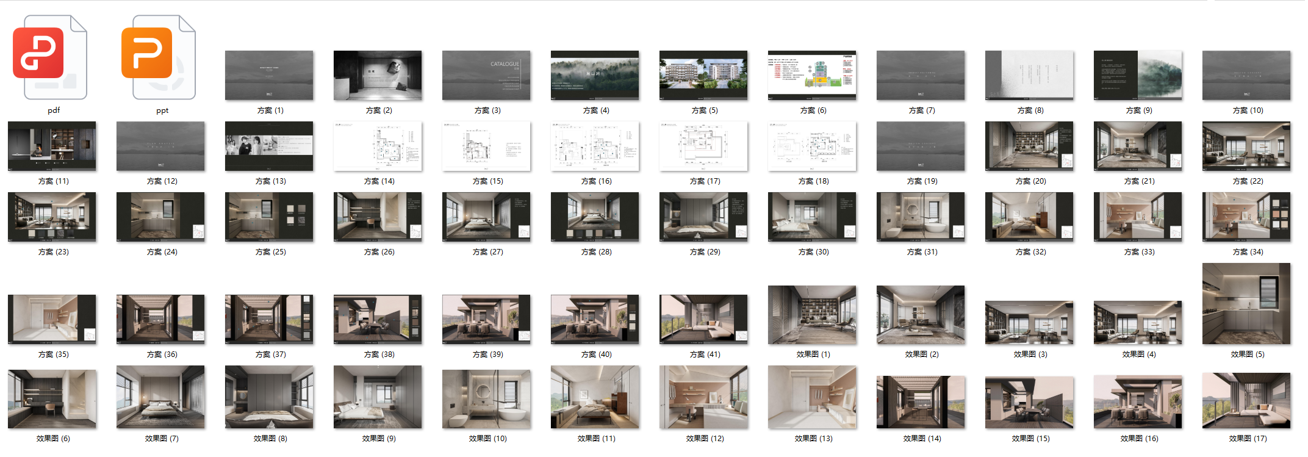Open bedroom rendering 效果图 (7)

[160, 397]
